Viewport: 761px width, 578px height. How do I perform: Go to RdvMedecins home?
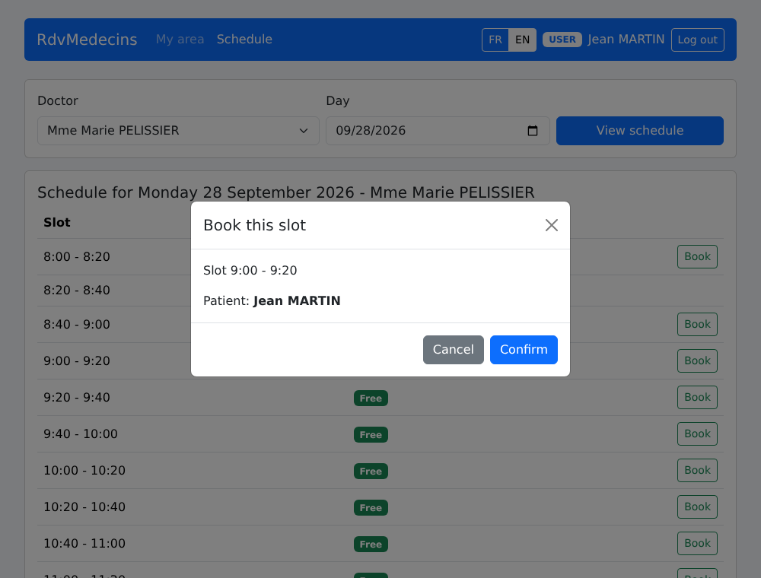click(87, 40)
